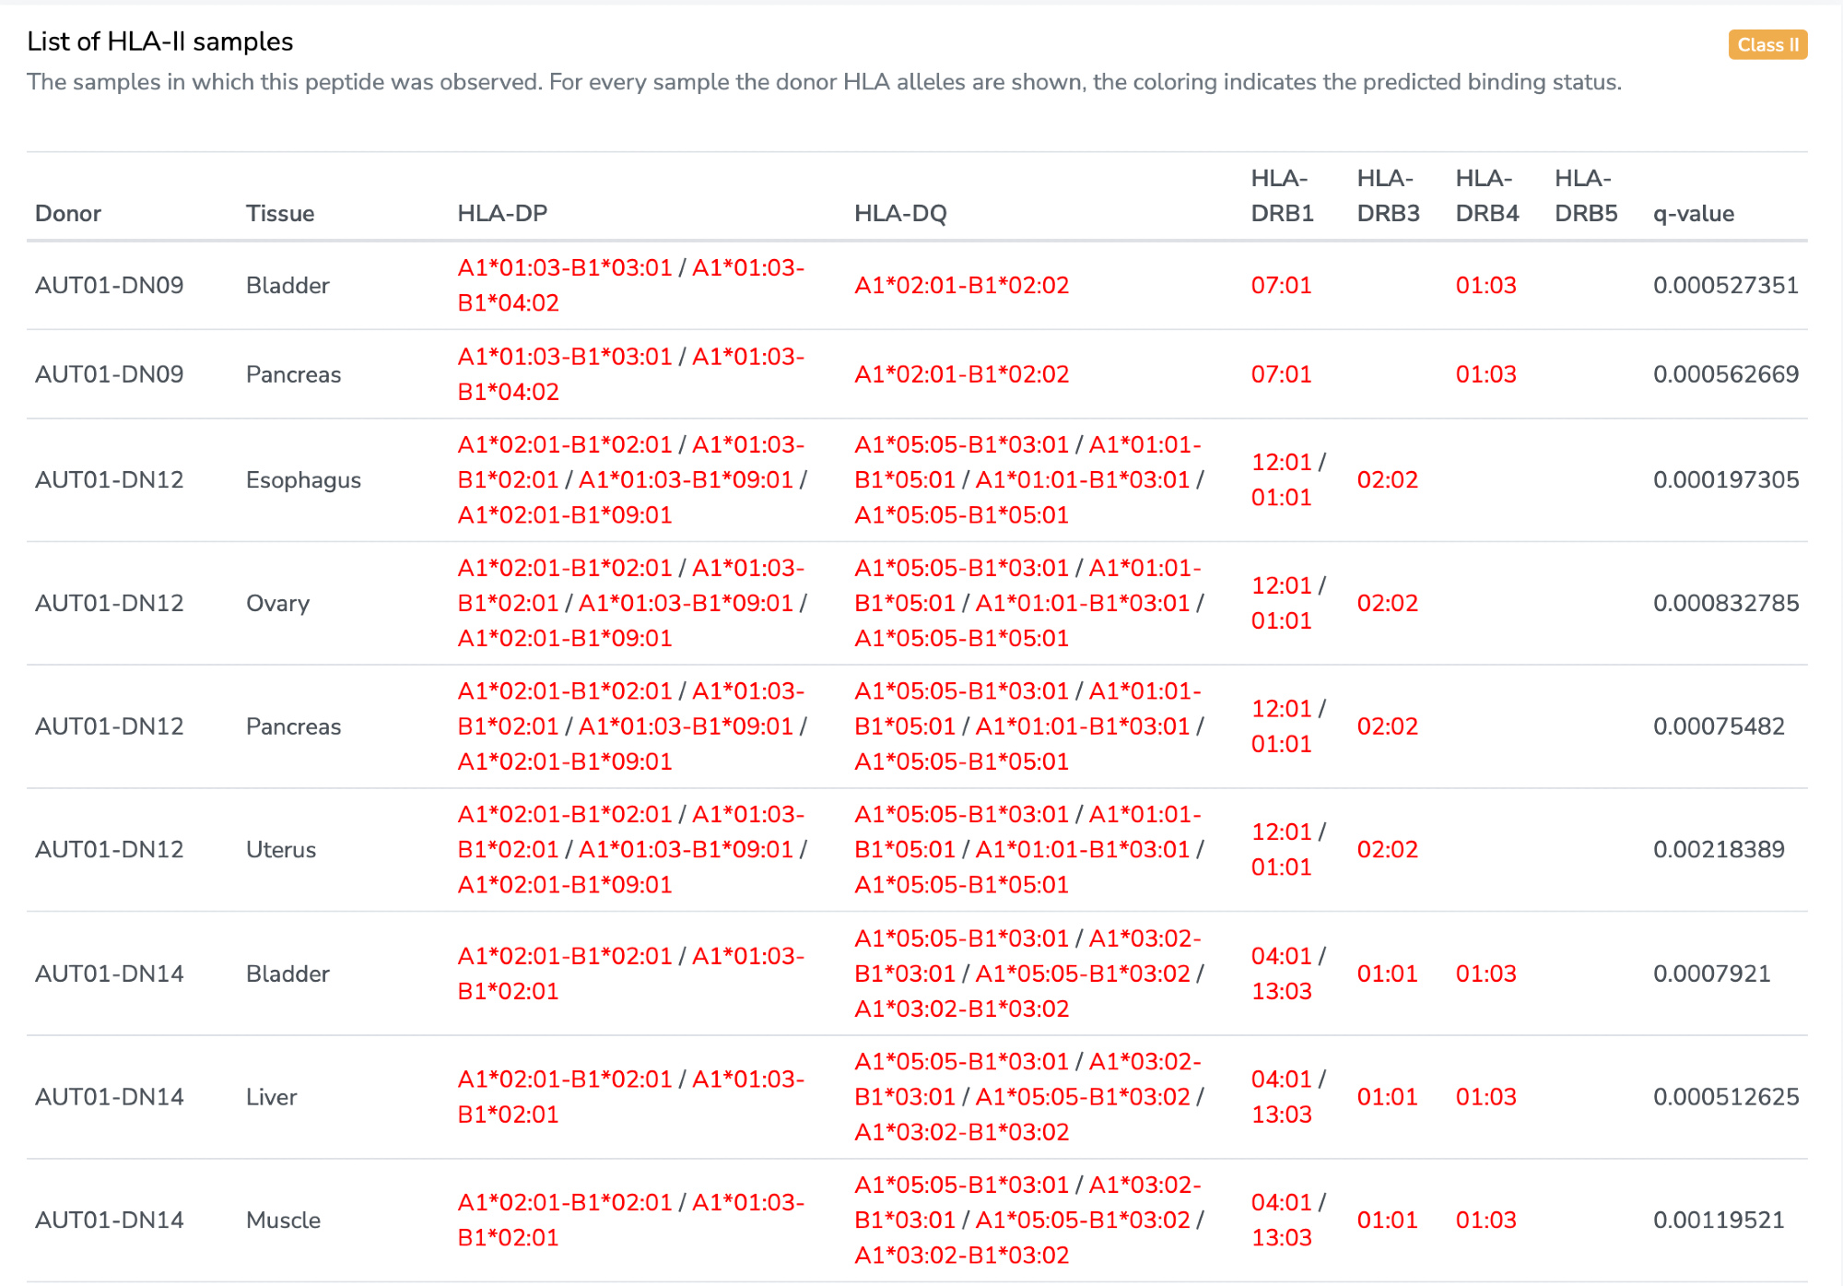This screenshot has width=1843, height=1286.
Task: Select the Ovary tissue cell
Action: coord(277,603)
